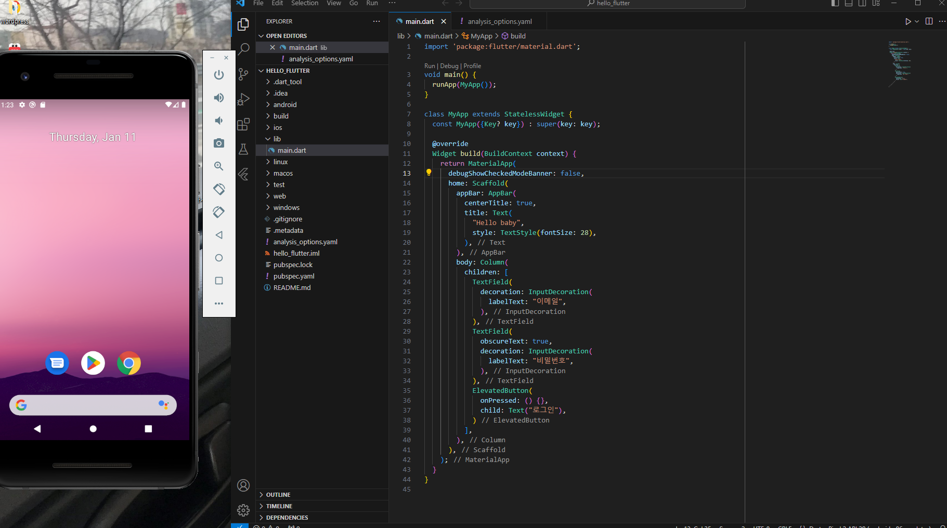Collapse the HELLO_FLUTTER project section
Viewport: 947px width, 528px height.
click(x=322, y=71)
